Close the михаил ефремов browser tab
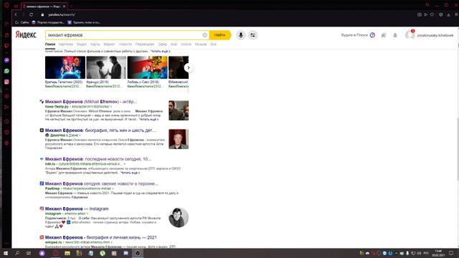This screenshot has height=258, width=459. pyautogui.click(x=64, y=6)
